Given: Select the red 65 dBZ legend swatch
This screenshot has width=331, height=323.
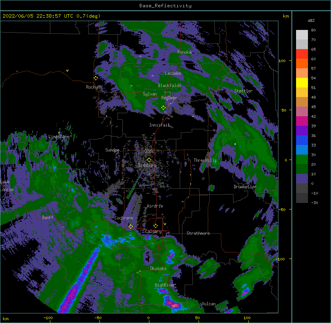Looking at the screenshot, I should coord(302,54).
